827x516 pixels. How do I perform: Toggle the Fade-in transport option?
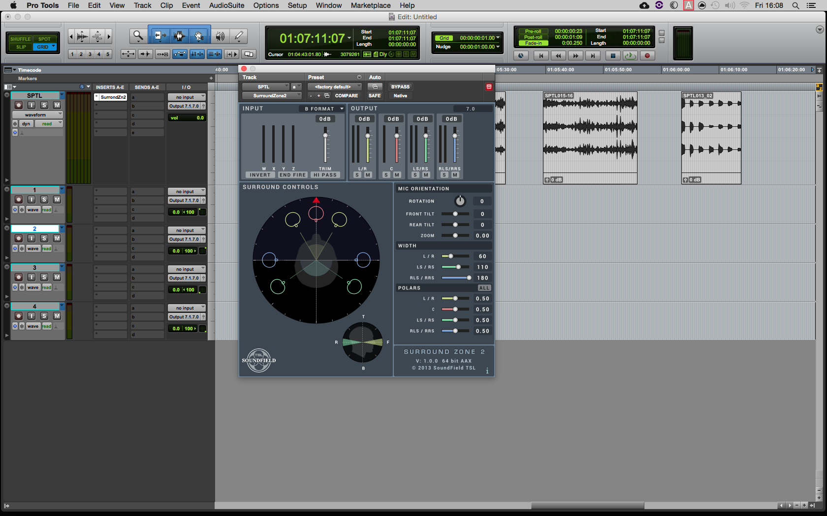pyautogui.click(x=533, y=43)
